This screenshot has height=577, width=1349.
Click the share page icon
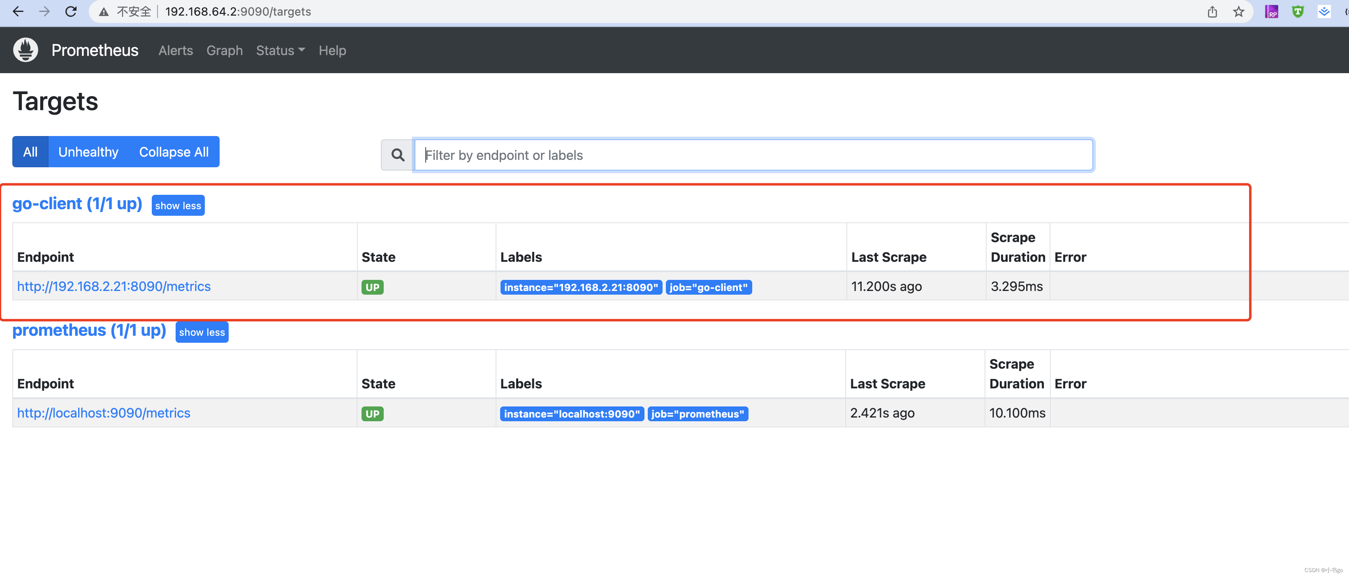1212,12
